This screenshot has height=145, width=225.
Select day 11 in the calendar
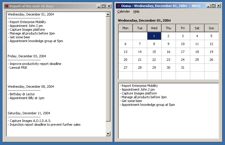[197, 44]
